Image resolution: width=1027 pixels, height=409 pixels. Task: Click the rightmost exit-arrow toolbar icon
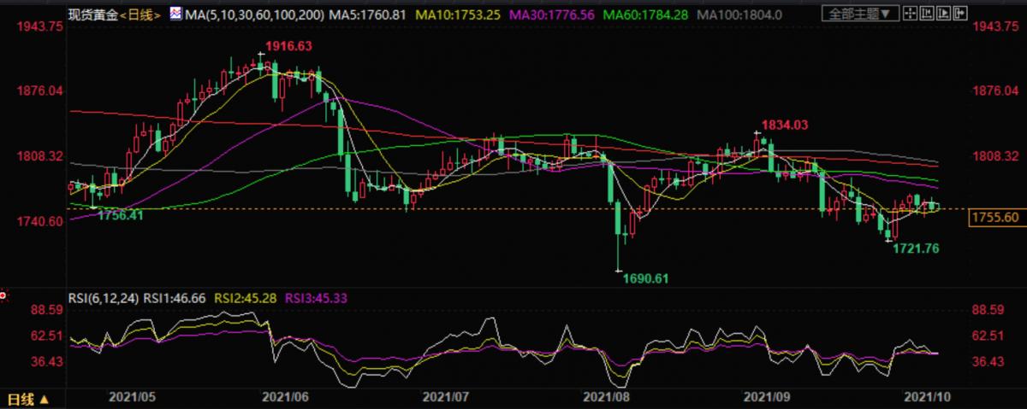click(x=960, y=13)
